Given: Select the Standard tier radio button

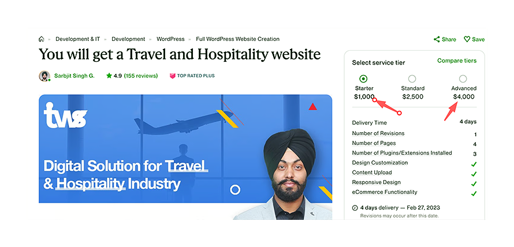Looking at the screenshot, I should [x=412, y=78].
